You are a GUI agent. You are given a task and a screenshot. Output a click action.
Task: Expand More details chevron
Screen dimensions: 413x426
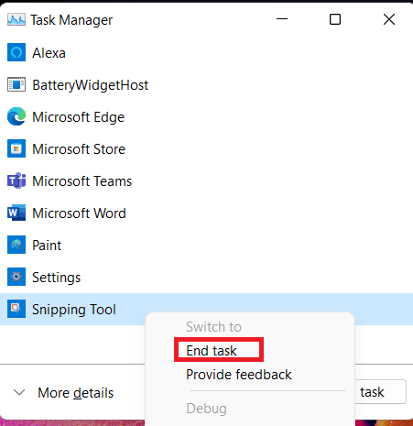click(x=19, y=392)
